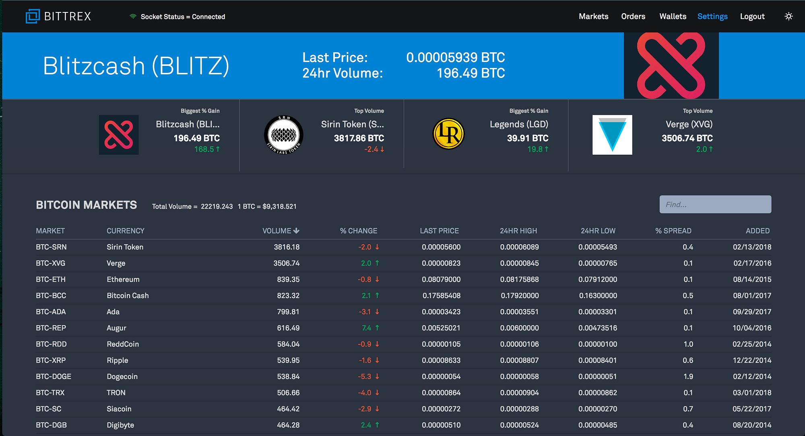The image size is (805, 436).
Task: Click the Sirin Token currency name
Action: pyautogui.click(x=125, y=247)
